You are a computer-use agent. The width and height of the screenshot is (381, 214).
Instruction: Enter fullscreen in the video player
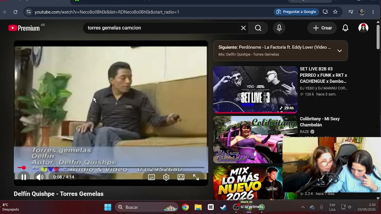196,177
